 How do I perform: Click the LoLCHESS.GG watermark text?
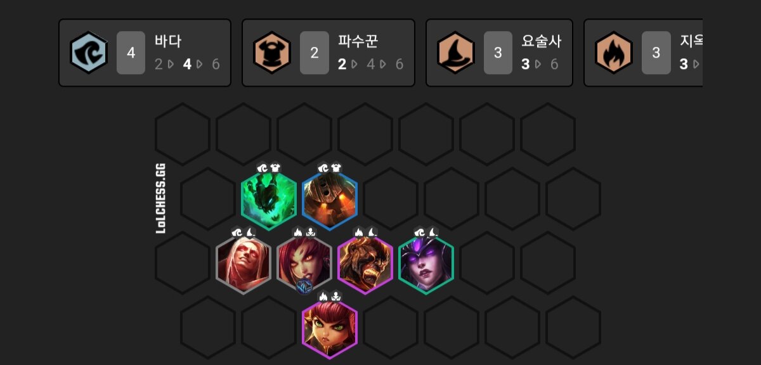[160, 197]
